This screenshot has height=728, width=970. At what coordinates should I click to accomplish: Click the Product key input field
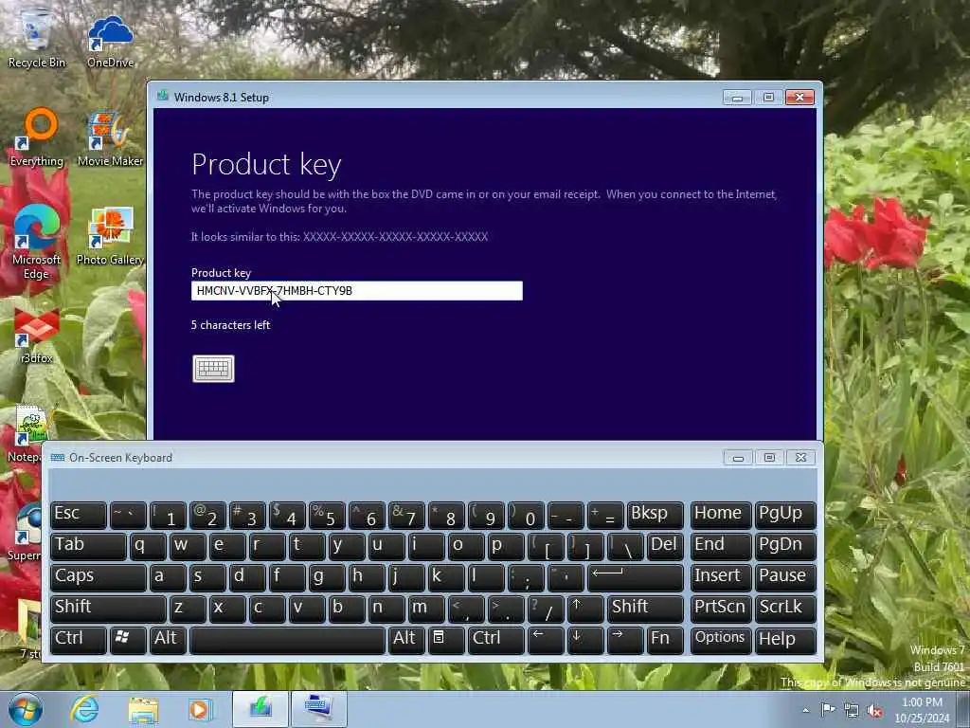click(357, 291)
